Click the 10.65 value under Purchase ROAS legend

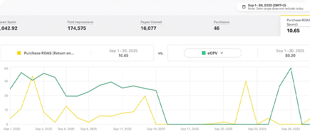click(123, 55)
